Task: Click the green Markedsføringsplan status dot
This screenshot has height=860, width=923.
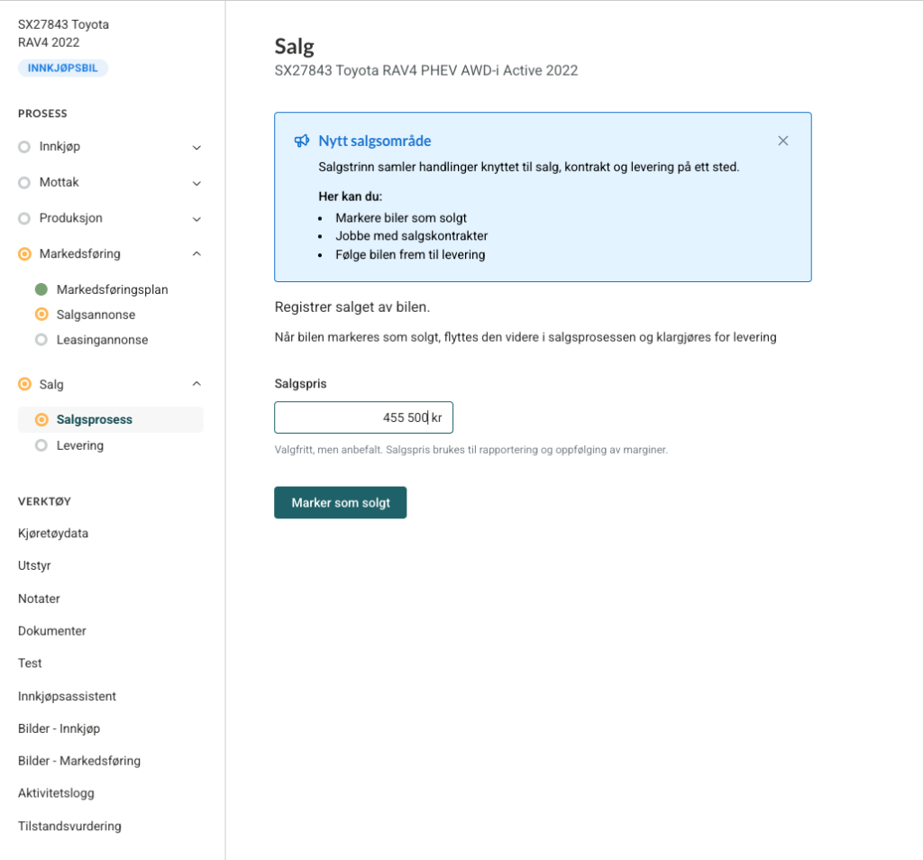Action: [x=41, y=289]
